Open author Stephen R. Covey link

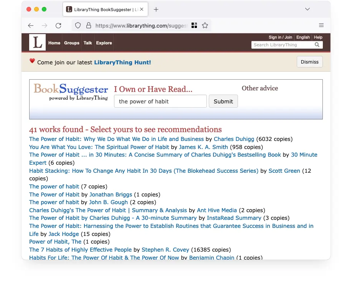coord(165,250)
